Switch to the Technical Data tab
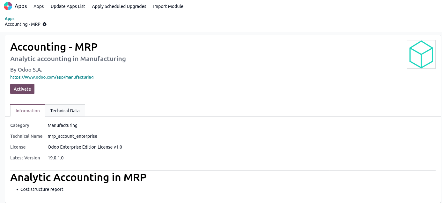The height and width of the screenshot is (203, 442). 65,111
